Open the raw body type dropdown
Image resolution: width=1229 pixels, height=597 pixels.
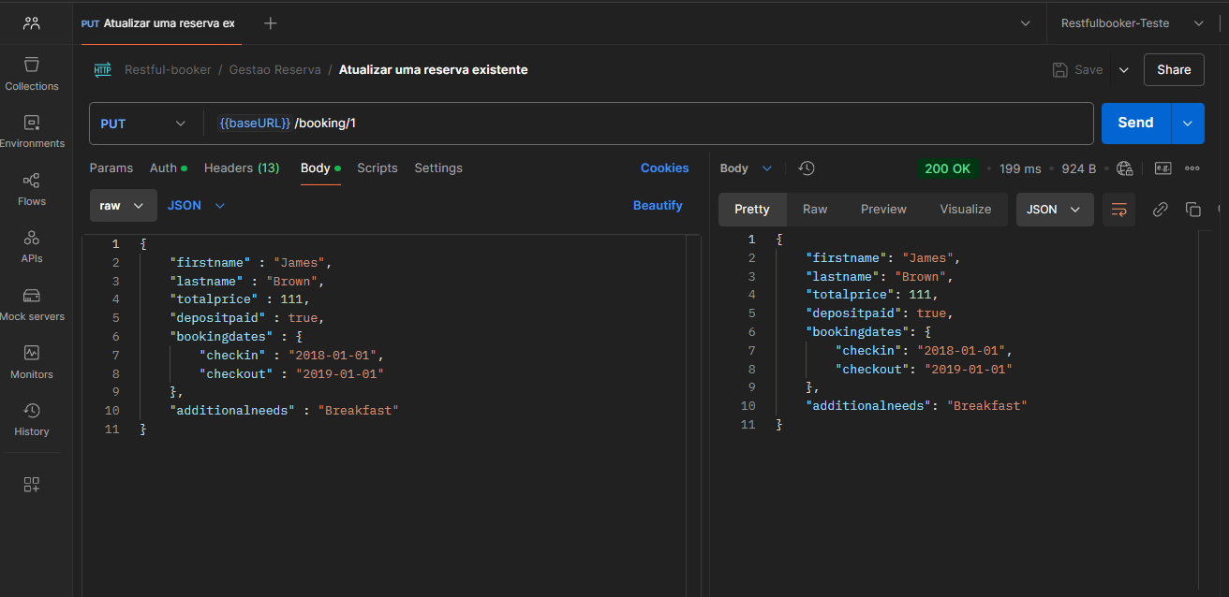[x=122, y=206]
